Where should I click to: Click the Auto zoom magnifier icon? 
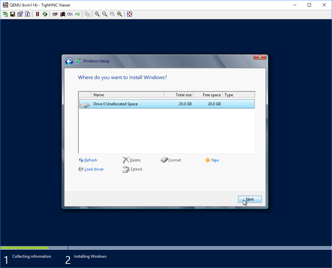pos(120,14)
